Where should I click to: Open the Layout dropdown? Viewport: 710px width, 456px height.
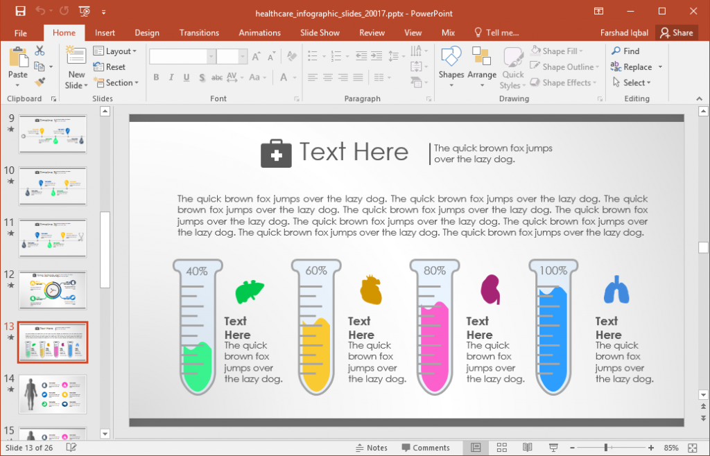(x=116, y=51)
